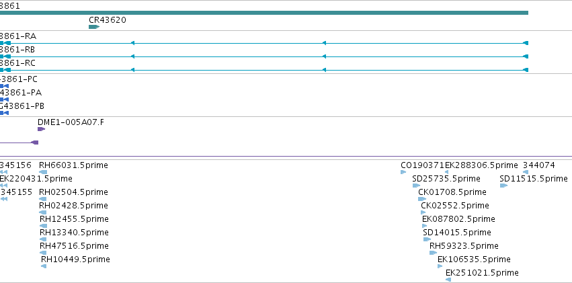
Task: Click the 3861-PC protein glyph
Action: point(5,87)
